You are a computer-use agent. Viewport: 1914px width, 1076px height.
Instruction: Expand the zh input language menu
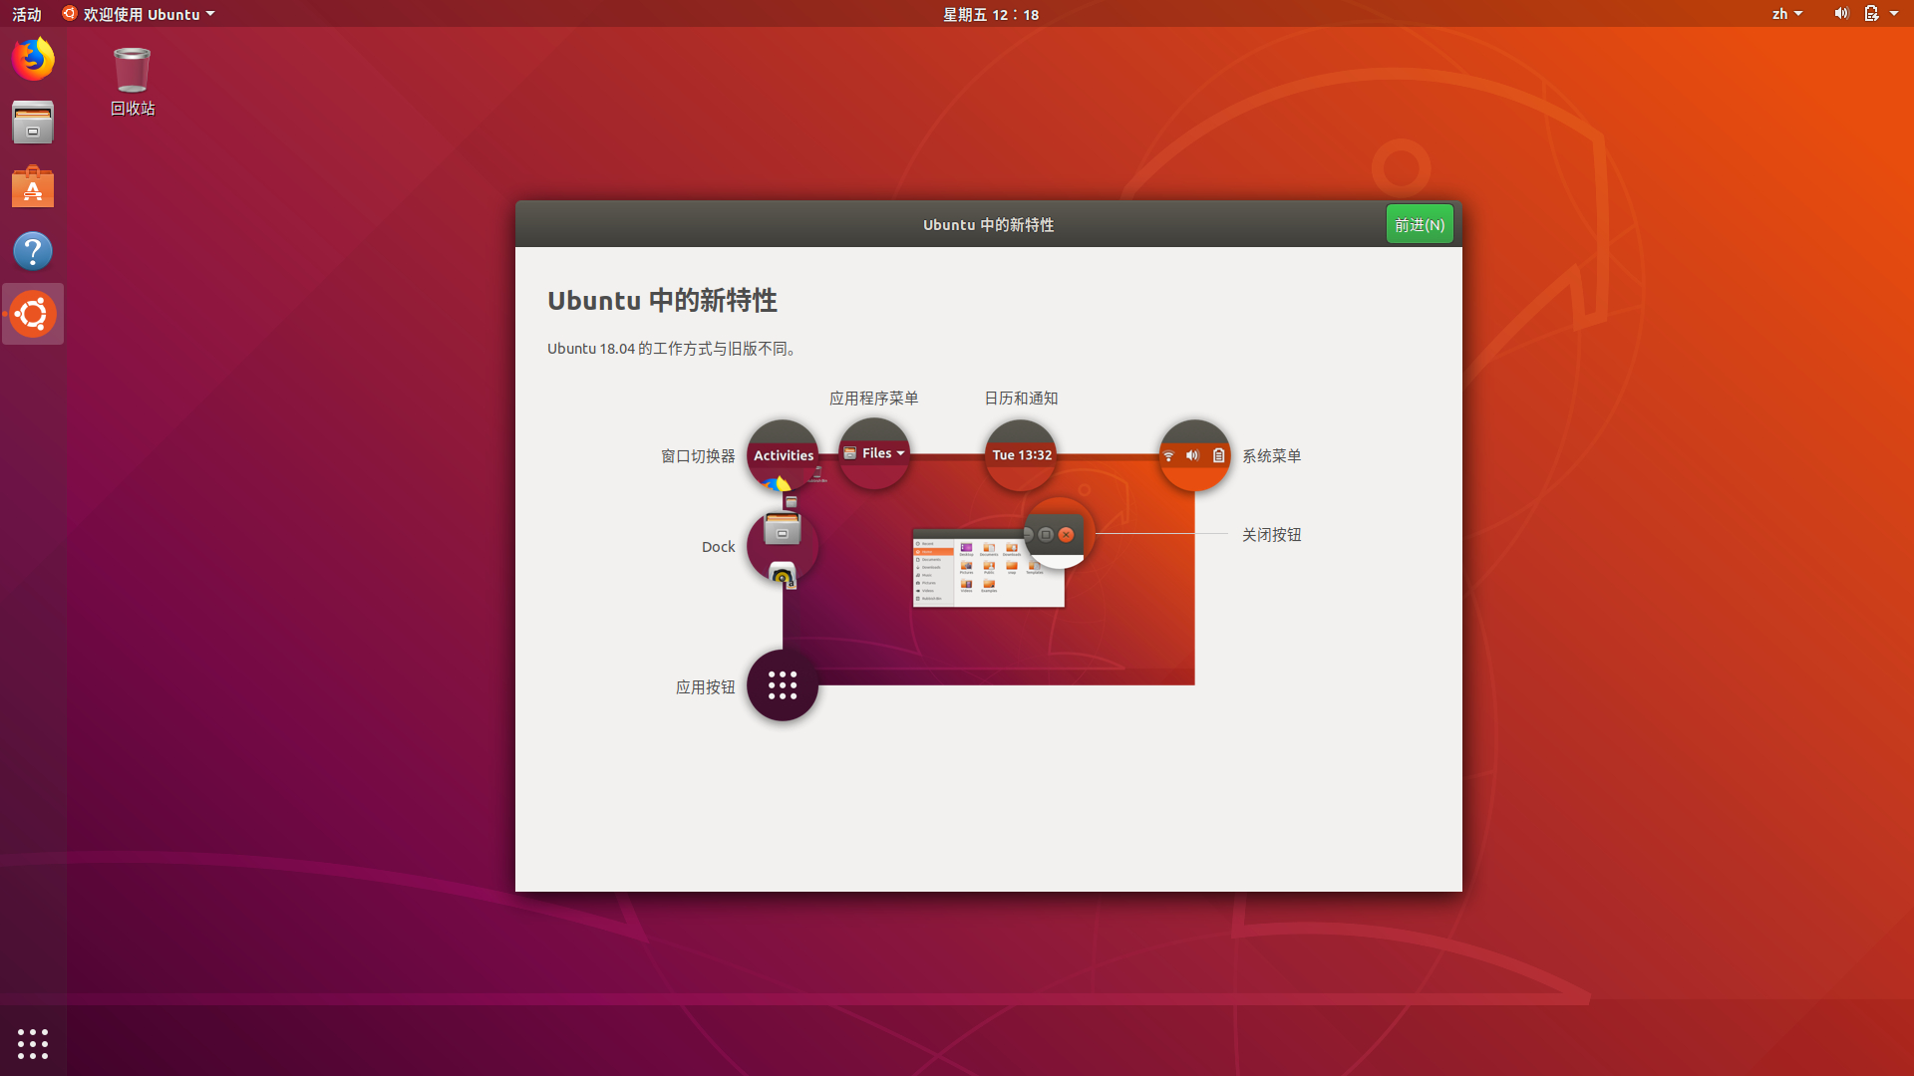1786,14
